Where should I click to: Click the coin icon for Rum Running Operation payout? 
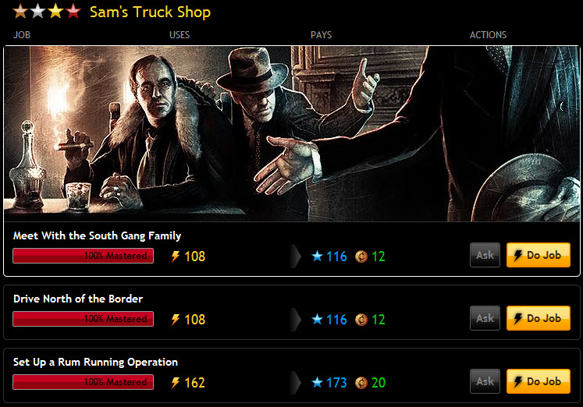[361, 383]
